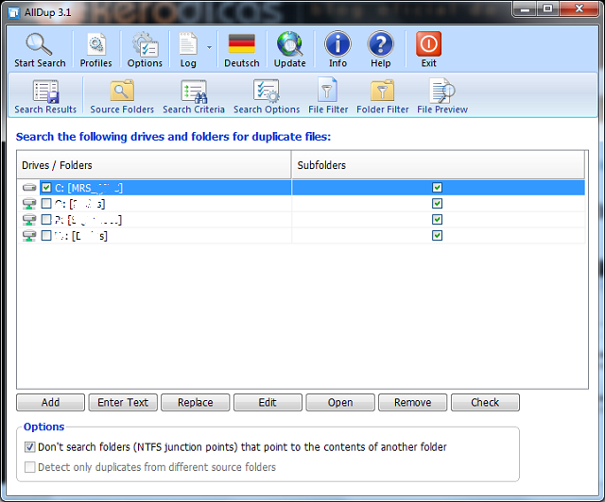Click the Enter Text button
The height and width of the screenshot is (502, 605).
[x=123, y=402]
